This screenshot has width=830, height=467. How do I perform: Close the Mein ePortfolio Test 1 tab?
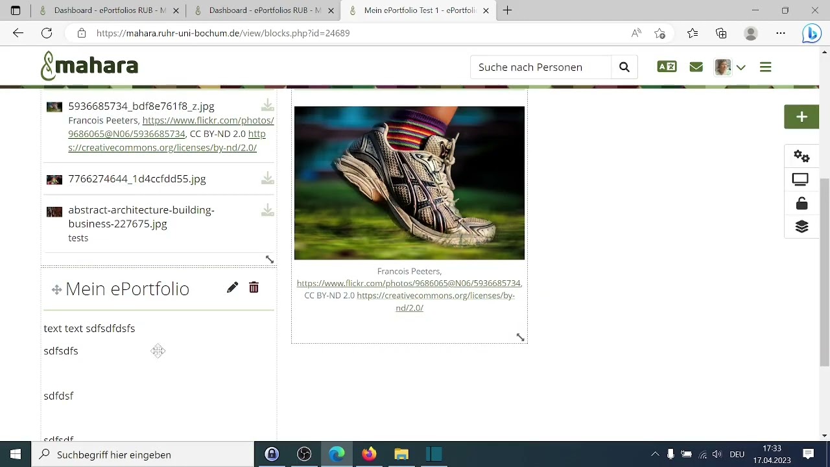point(486,10)
